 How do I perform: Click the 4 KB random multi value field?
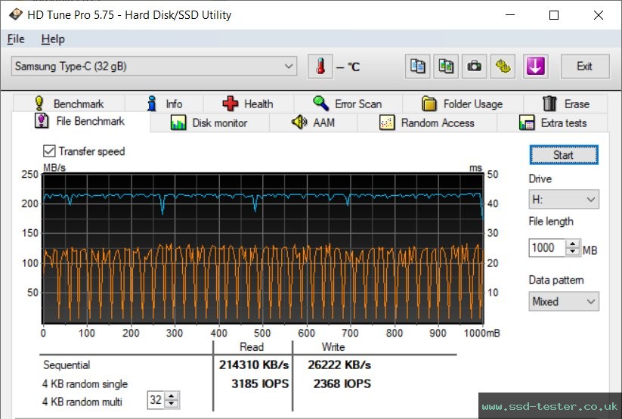pyautogui.click(x=156, y=399)
